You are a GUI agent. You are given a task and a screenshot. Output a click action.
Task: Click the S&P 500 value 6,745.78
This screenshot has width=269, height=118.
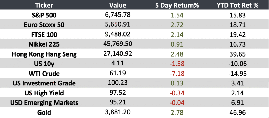(118, 15)
